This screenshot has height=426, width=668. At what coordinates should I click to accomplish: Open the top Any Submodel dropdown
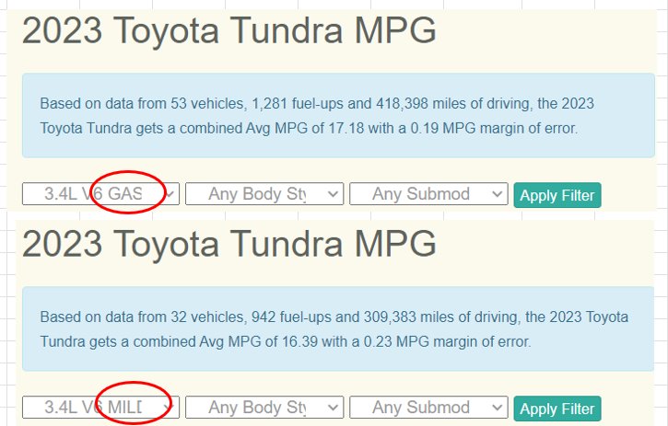(x=428, y=194)
